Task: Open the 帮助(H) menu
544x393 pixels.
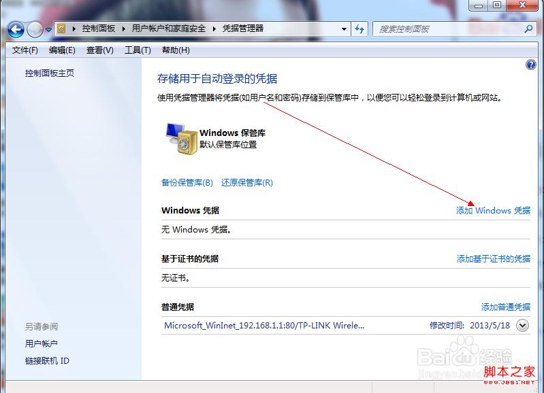Action: [x=176, y=50]
